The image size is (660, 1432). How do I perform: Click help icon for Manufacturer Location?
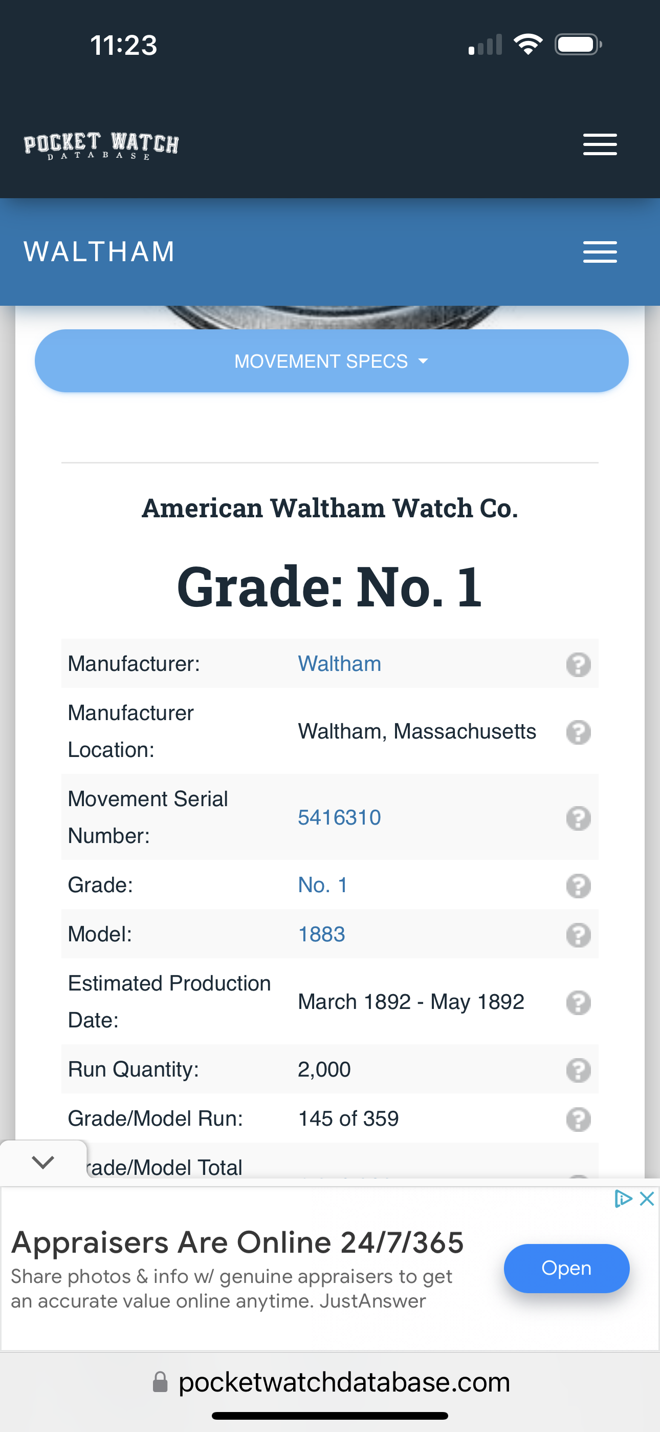pos(578,732)
